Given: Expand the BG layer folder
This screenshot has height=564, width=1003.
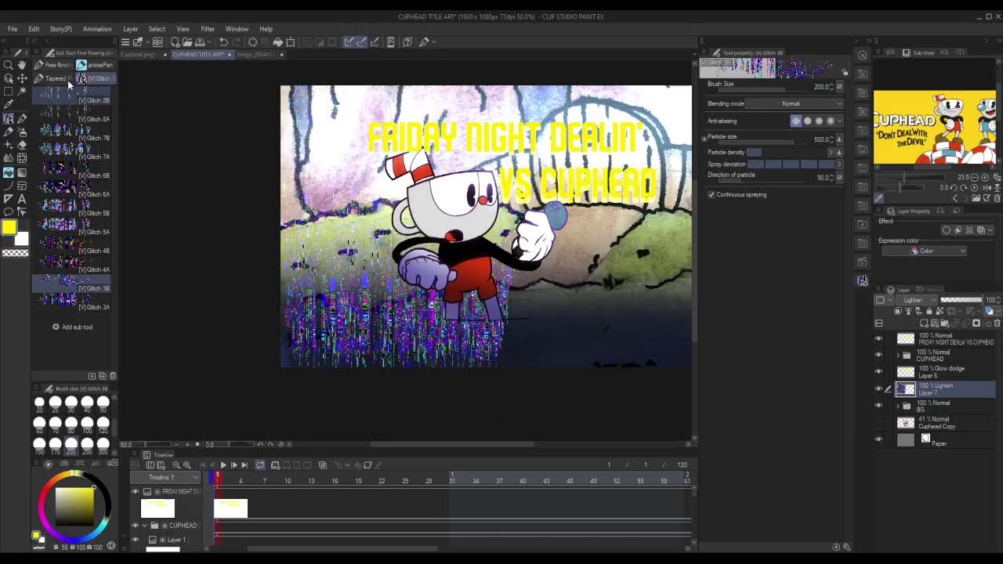Looking at the screenshot, I should pyautogui.click(x=898, y=406).
